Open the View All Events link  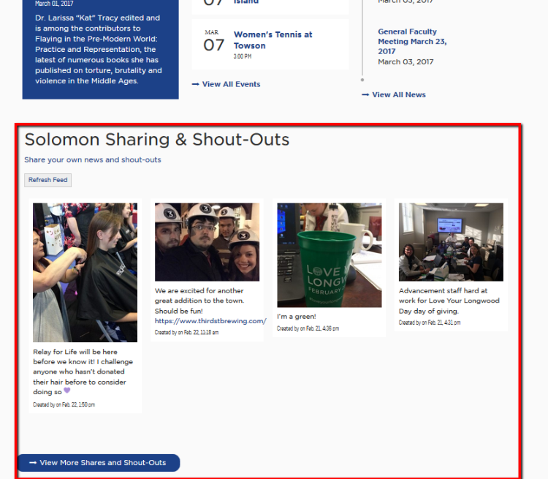[231, 84]
